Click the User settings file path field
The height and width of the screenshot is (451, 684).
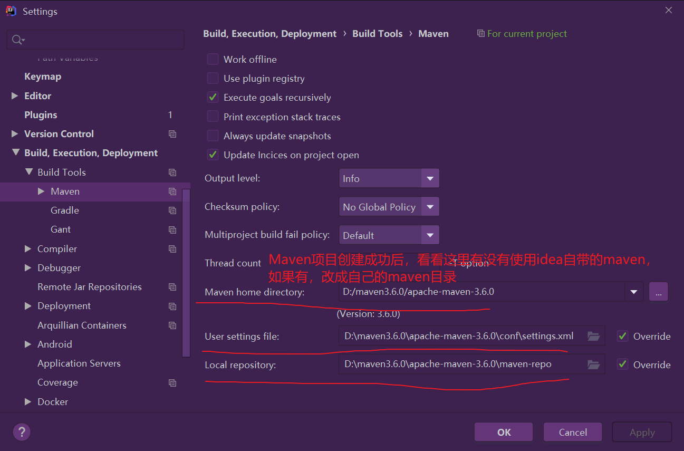coord(471,336)
